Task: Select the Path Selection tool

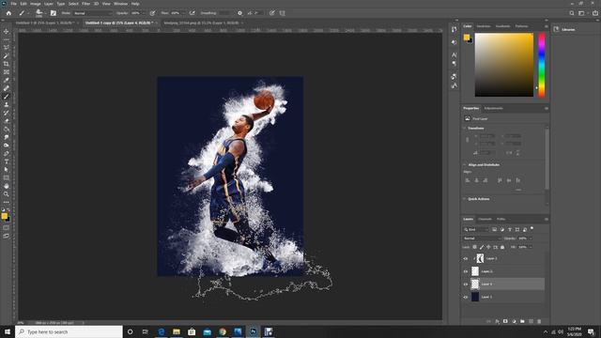Action: pos(7,169)
